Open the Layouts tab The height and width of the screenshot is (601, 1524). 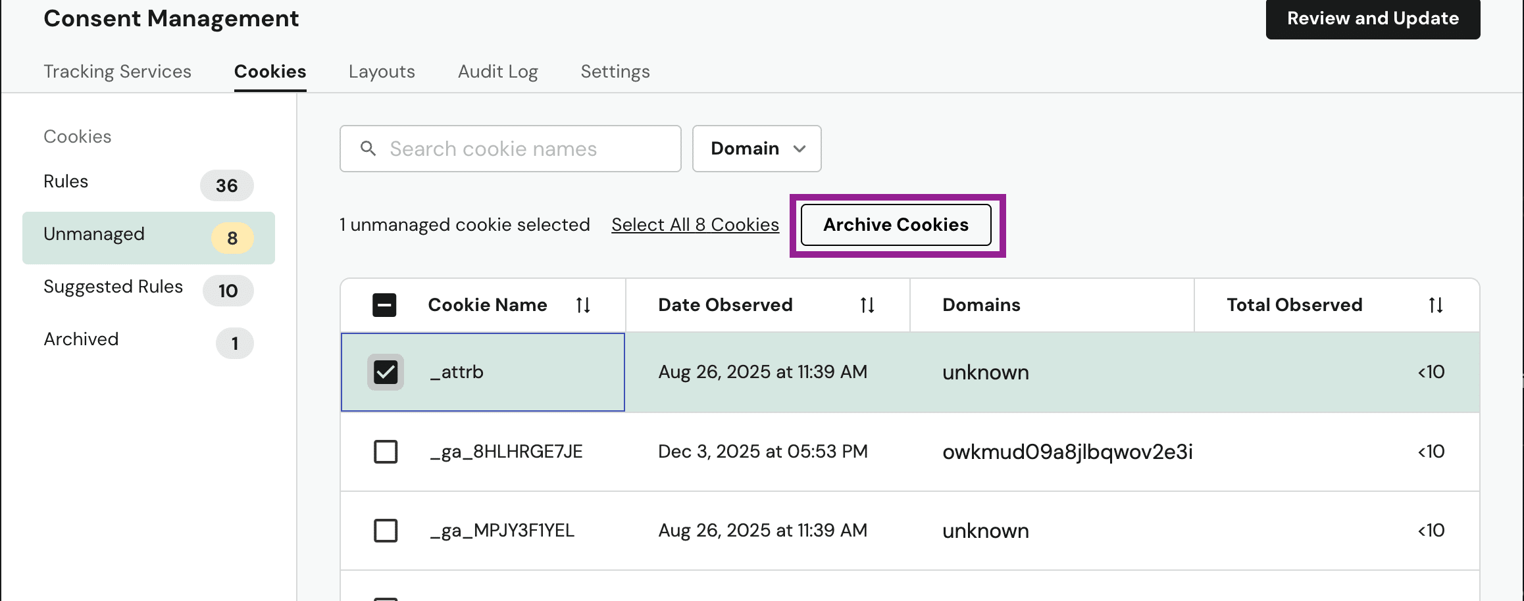[x=382, y=71]
